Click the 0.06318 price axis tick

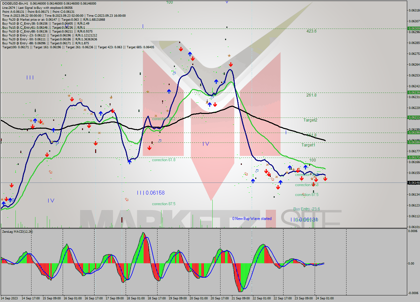point(414,10)
